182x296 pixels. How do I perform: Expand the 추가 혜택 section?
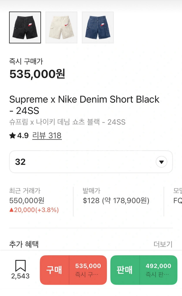[24, 244]
